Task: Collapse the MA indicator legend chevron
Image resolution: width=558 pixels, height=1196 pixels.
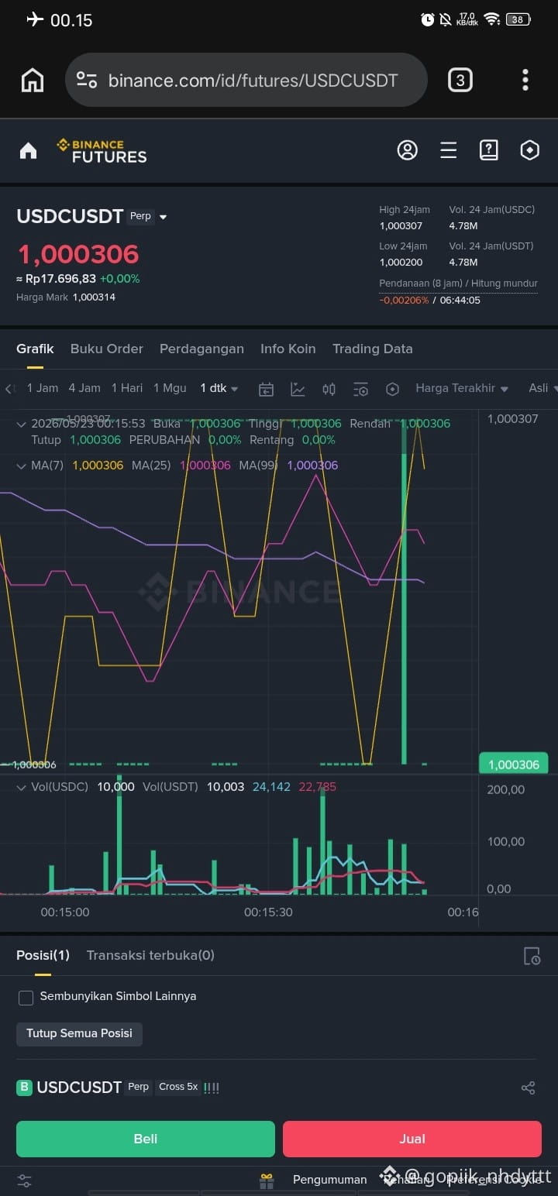Action: point(21,466)
